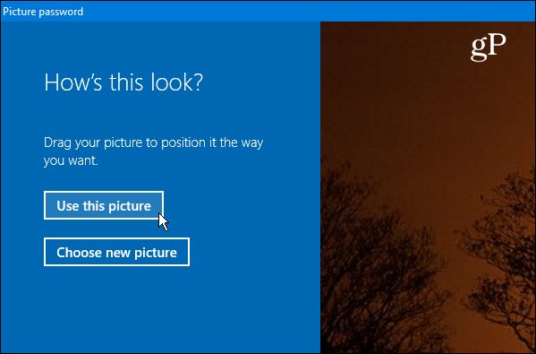Click the bottom-right corner of picture preview
The height and width of the screenshot is (354, 536).
coord(526,344)
